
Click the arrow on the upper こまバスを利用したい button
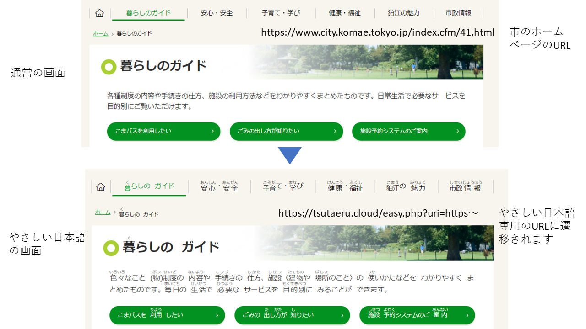tap(212, 131)
